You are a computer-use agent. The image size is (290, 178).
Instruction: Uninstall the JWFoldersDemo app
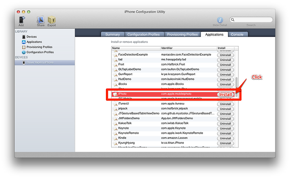[226, 119]
